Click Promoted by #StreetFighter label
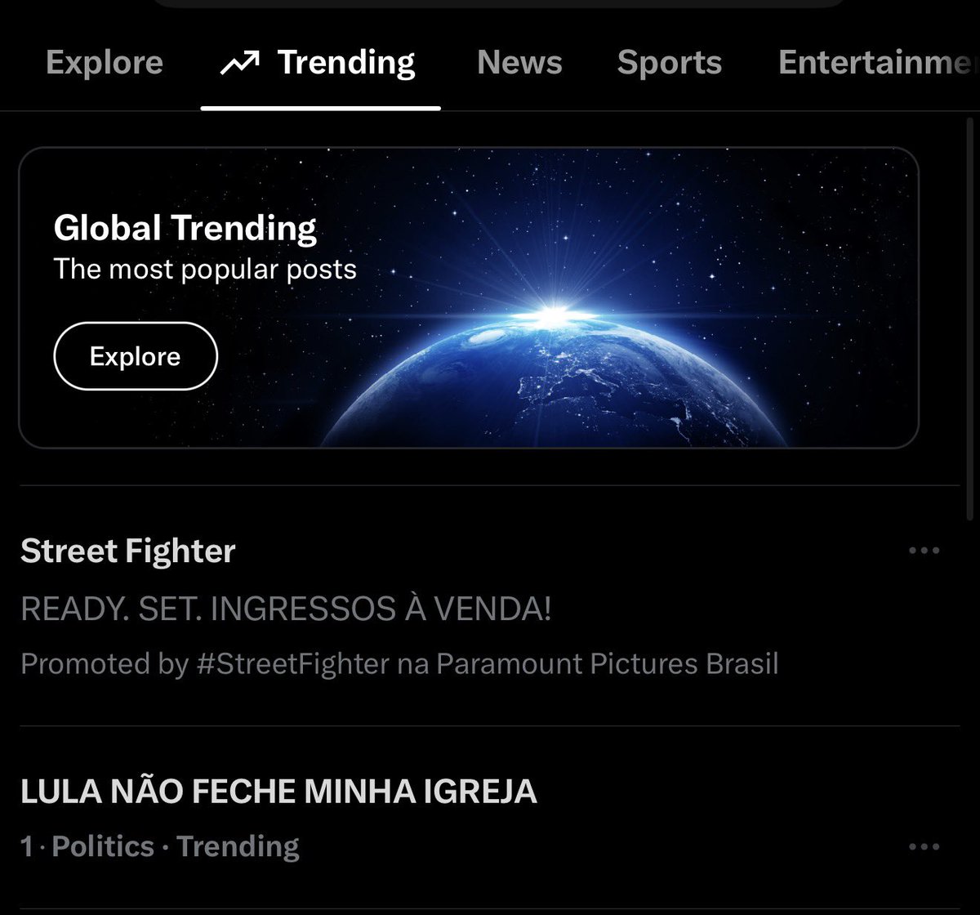Viewport: 980px width, 915px height. click(399, 664)
